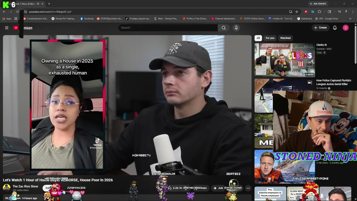The image size is (357, 201).
Task: Open the Clerks III title link
Action: tap(321, 45)
